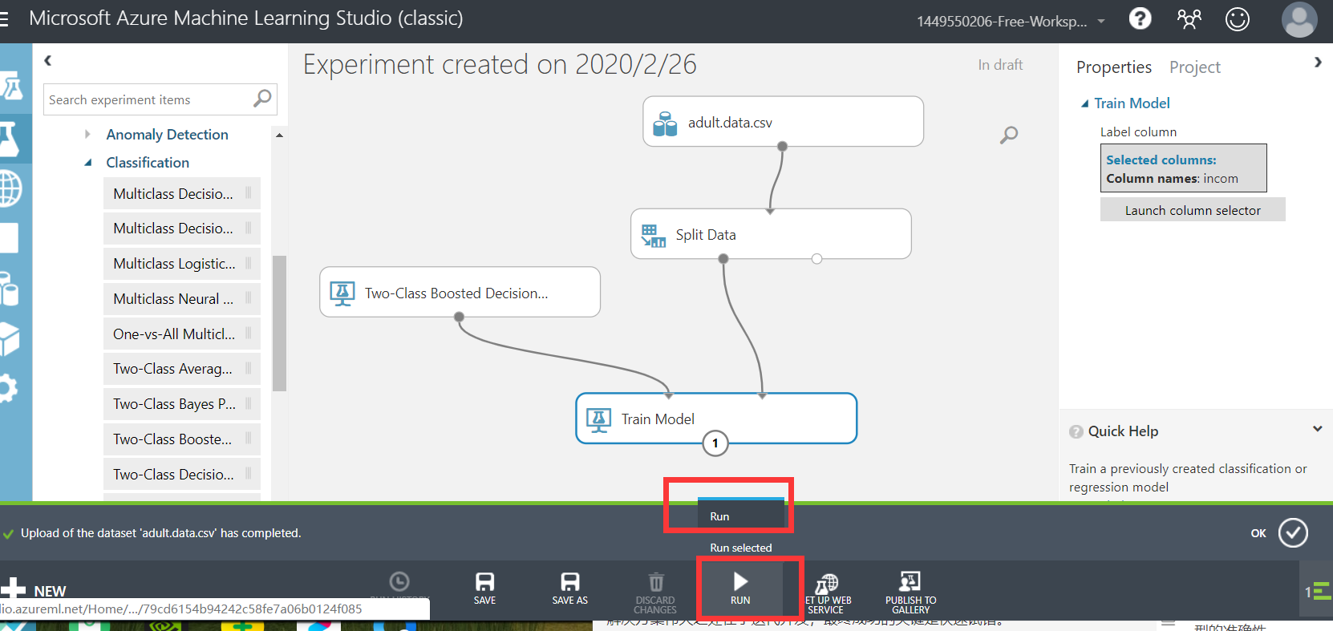
Task: Open the help question mark icon
Action: click(1140, 18)
